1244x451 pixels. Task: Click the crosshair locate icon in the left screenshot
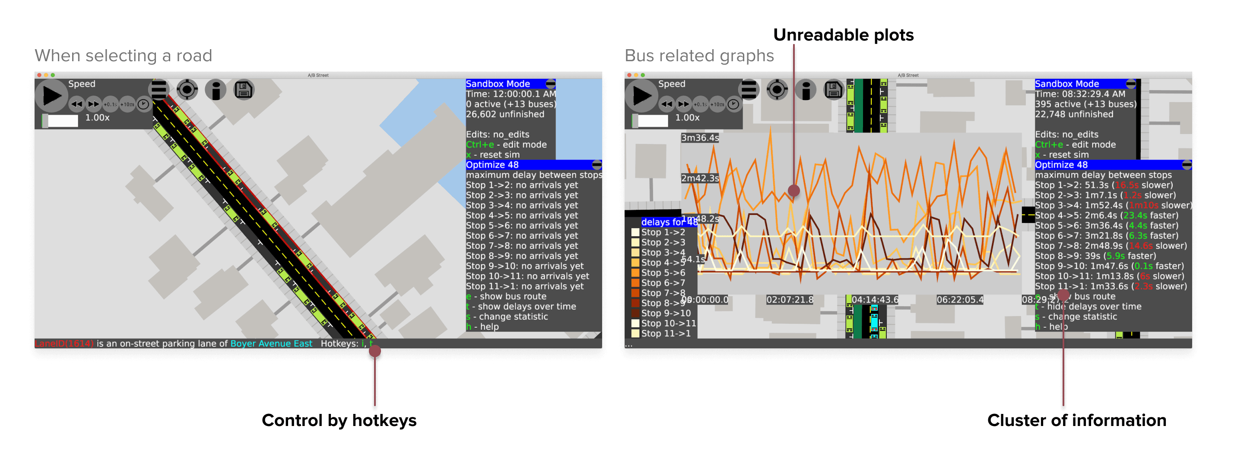[187, 90]
